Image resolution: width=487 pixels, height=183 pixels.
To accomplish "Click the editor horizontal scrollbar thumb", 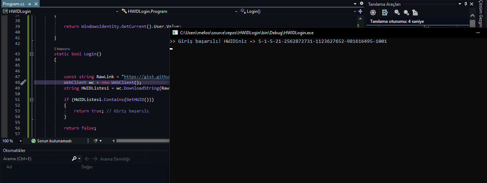I will pos(143,141).
